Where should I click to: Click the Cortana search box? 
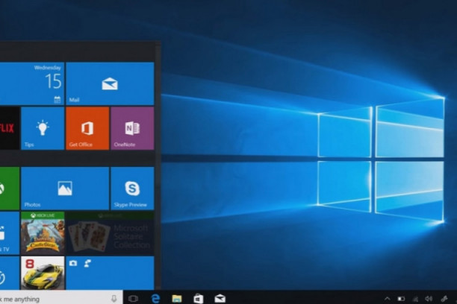(52, 298)
